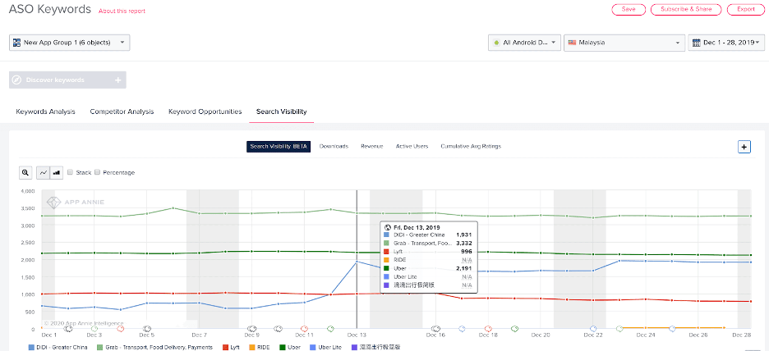Click the red event marker at Dec 4
Viewport: 769px width, 351px height.
point(121,329)
